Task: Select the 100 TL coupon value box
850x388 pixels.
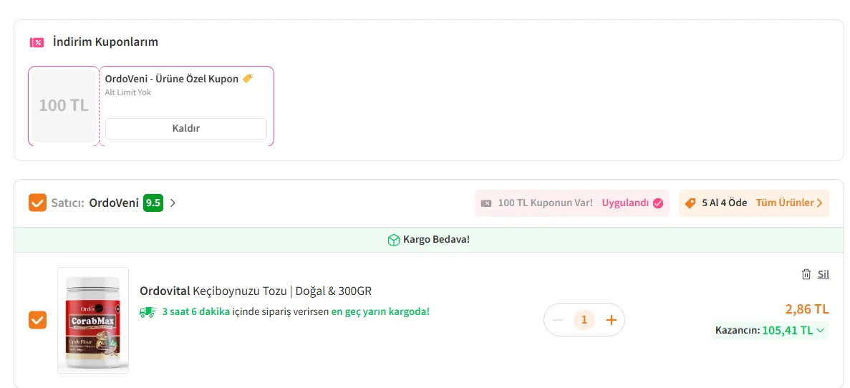Action: click(64, 106)
